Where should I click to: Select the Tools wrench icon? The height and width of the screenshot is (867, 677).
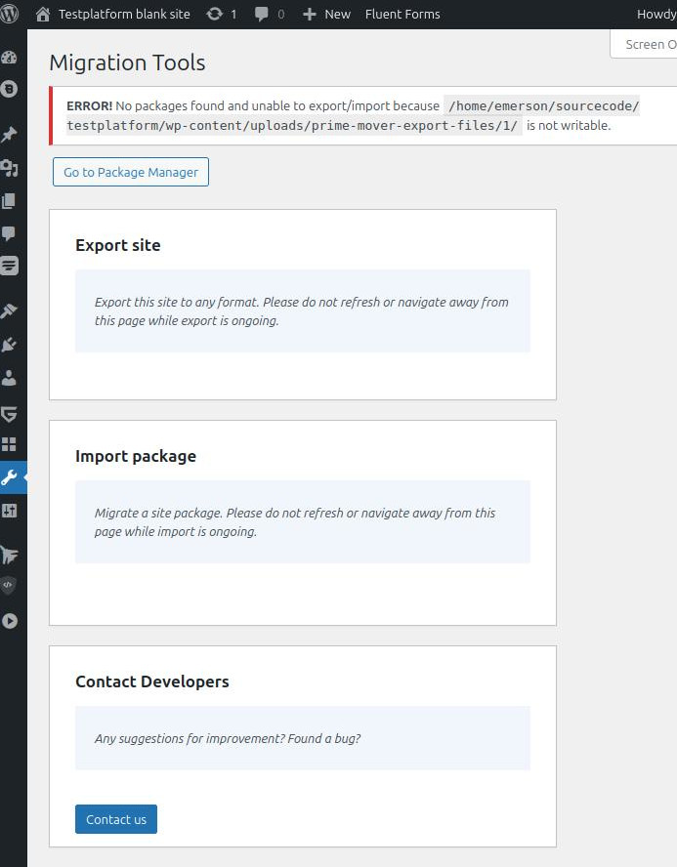(10, 477)
